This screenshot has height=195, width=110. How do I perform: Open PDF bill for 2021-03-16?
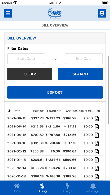pos(97,143)
